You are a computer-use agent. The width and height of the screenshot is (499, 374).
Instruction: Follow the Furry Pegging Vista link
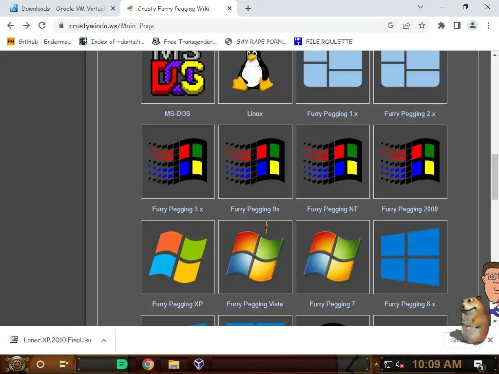point(254,304)
